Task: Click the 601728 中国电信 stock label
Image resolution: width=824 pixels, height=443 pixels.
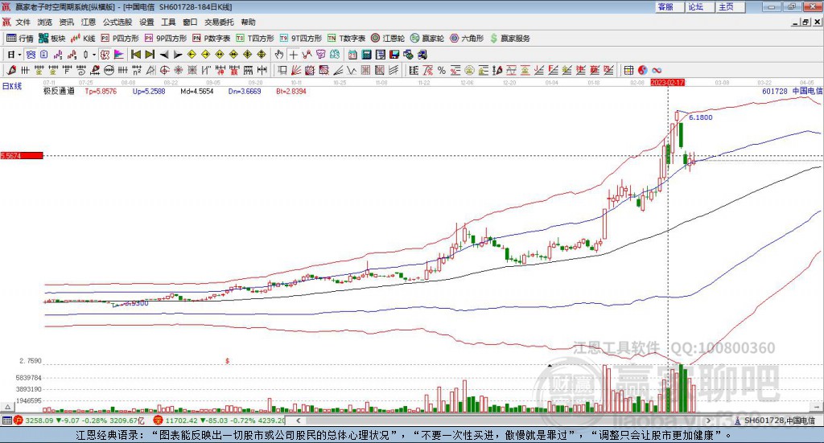Action: point(792,91)
